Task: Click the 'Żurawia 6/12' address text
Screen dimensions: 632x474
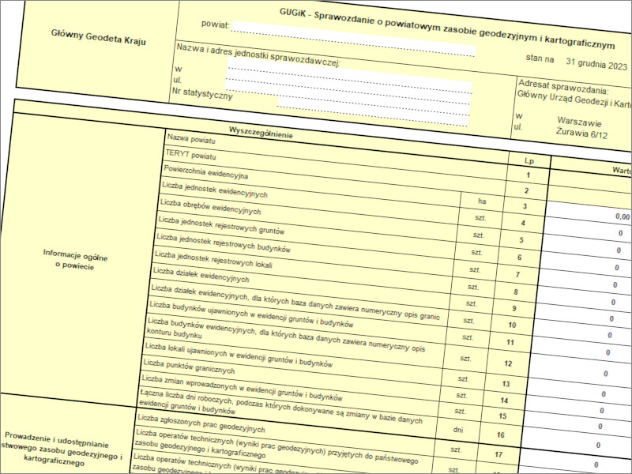Action: 581,133
